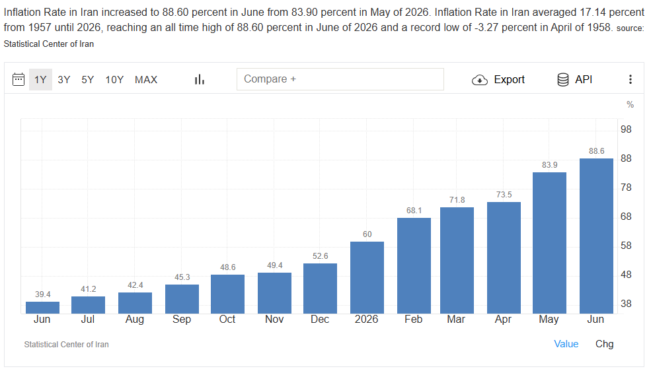Click the 'source:' label in the description
Viewport: 651px width, 375px height.
(x=630, y=28)
